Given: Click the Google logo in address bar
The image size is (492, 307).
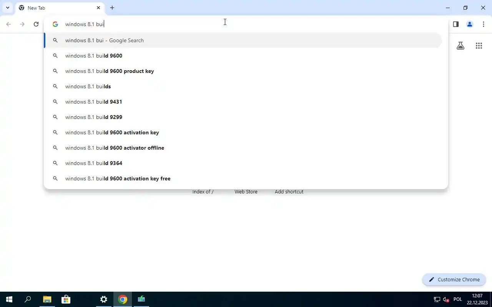Looking at the screenshot, I should 55,24.
